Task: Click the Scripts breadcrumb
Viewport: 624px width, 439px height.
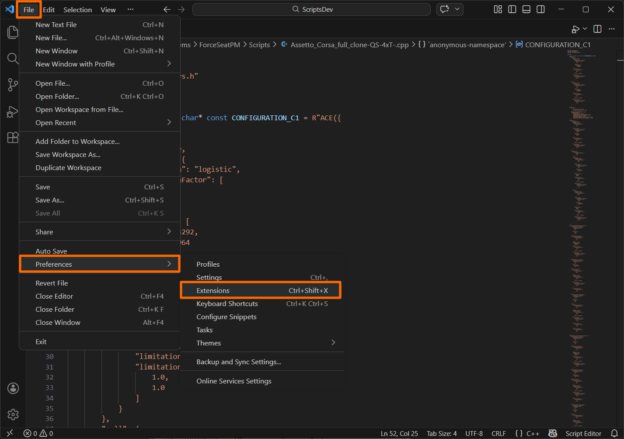Action: (259, 45)
